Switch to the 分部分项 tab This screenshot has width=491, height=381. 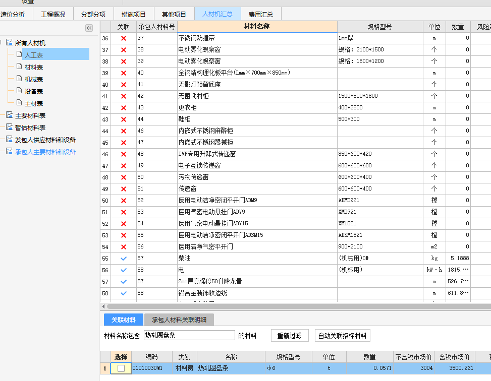click(93, 15)
